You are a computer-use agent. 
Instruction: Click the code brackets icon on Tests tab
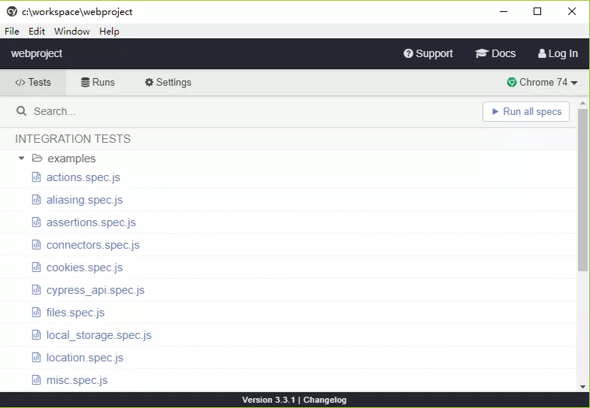point(20,83)
